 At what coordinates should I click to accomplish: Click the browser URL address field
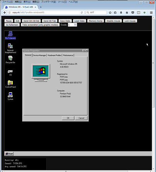coord(46,12)
